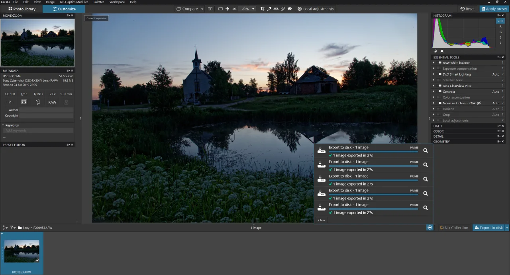
Task: Click the side-by-side split view icon
Action: point(210,9)
